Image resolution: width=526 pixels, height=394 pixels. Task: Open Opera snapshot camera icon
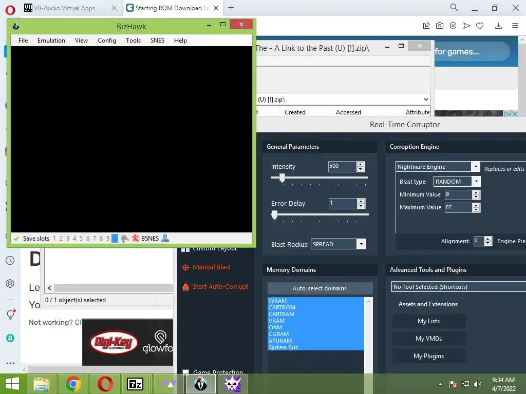click(440, 26)
